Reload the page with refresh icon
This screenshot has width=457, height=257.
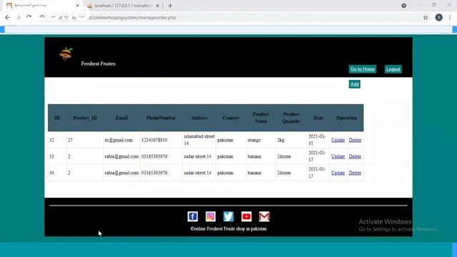click(x=29, y=17)
